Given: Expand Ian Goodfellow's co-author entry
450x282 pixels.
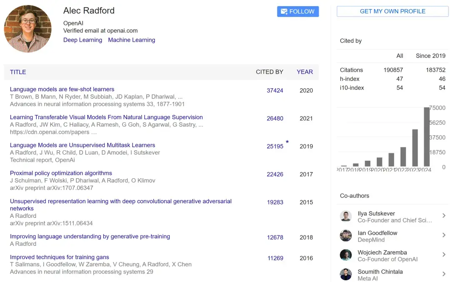Looking at the screenshot, I should click(x=444, y=235).
